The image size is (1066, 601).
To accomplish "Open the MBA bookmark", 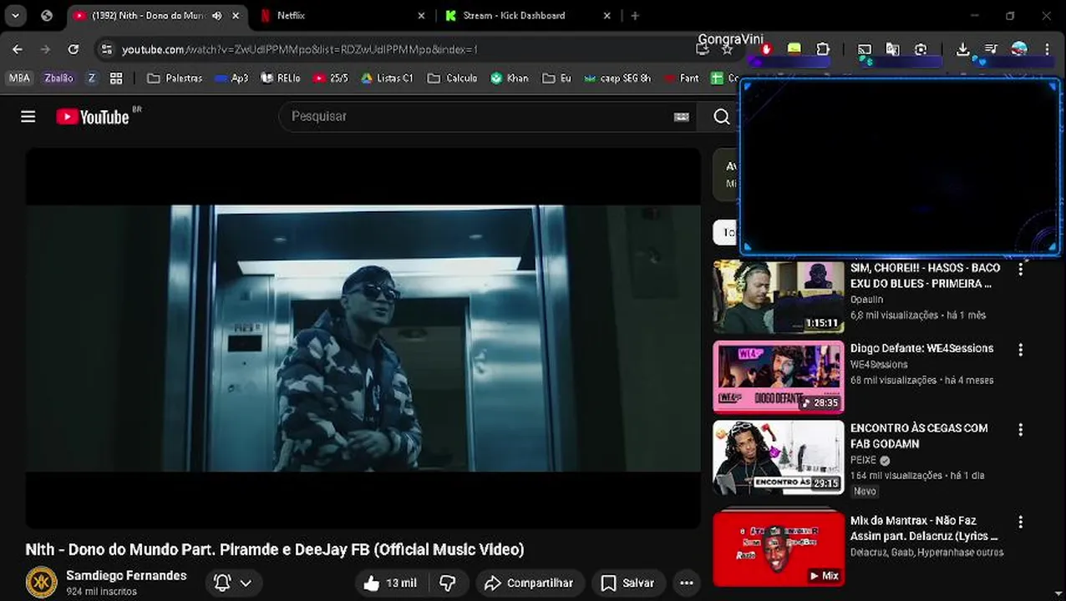I will point(18,78).
